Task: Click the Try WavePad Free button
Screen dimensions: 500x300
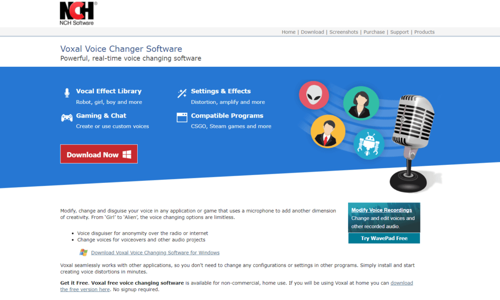Action: point(384,238)
